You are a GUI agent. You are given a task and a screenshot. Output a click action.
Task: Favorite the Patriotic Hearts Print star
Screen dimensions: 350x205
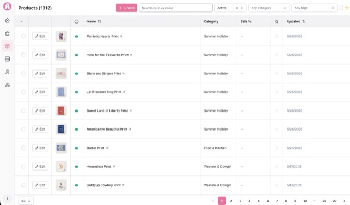[x=277, y=37]
